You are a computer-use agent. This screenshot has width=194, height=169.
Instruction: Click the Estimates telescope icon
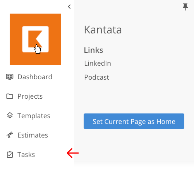(x=10, y=135)
